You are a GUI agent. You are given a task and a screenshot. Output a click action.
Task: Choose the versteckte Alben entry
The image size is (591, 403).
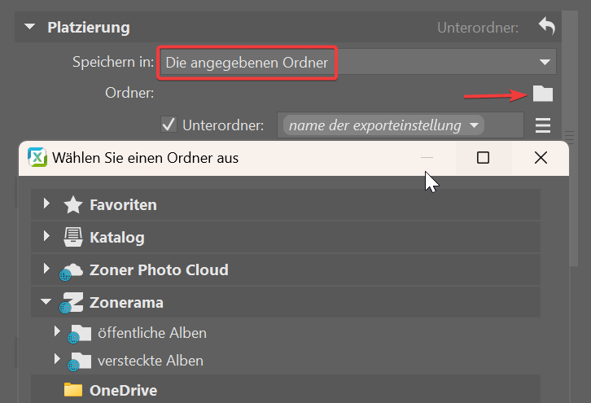(x=151, y=361)
